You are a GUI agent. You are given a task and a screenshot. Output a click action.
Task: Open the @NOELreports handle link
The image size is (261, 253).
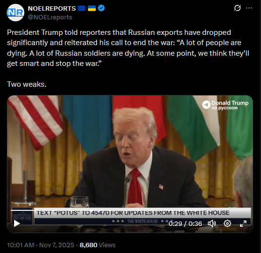(50, 17)
